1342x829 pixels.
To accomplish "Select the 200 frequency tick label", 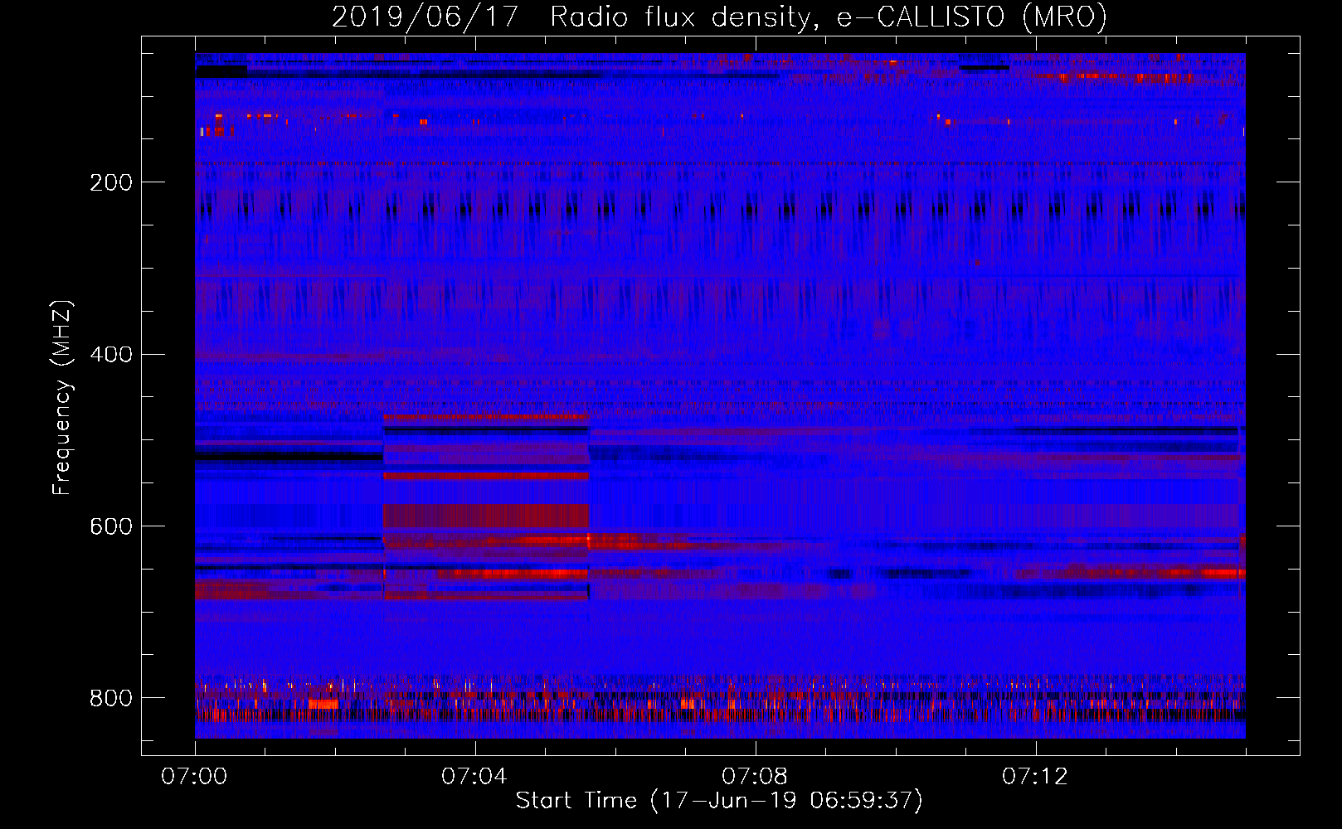I will (x=111, y=182).
